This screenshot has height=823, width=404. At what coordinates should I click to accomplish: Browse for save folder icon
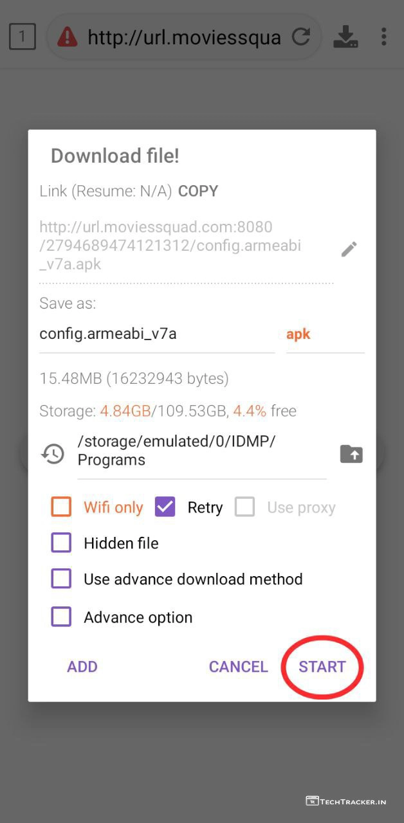click(351, 454)
